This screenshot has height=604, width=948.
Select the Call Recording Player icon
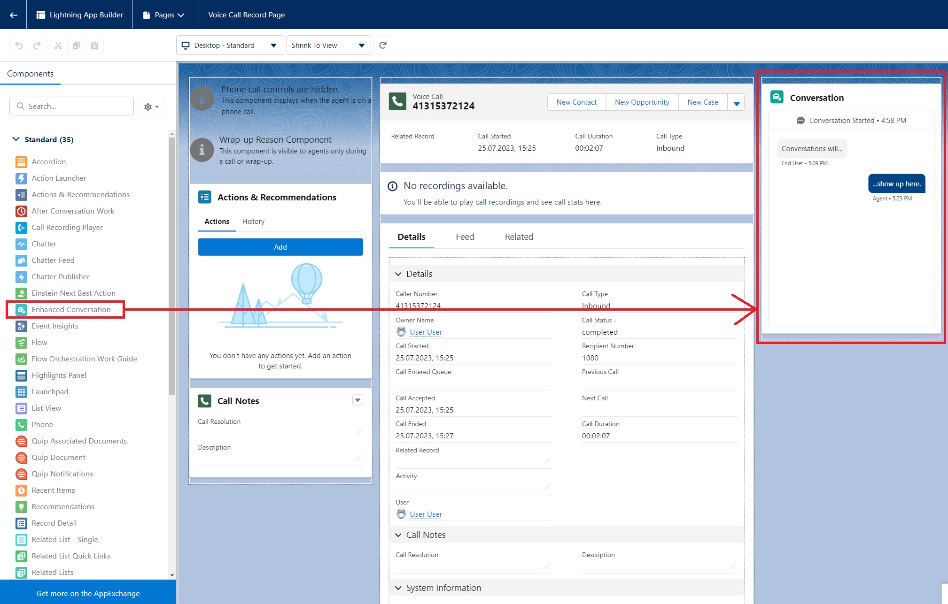tap(21, 228)
